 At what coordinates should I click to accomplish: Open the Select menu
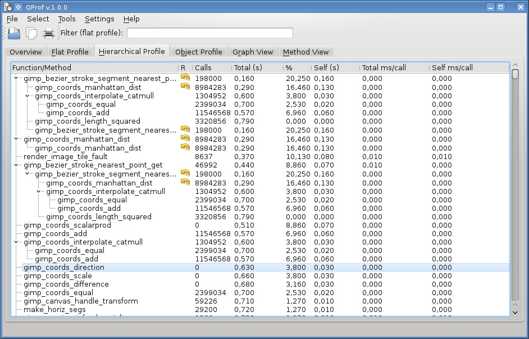click(38, 19)
